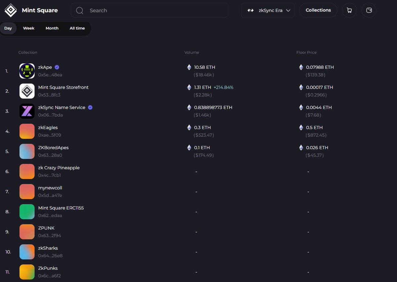
Task: Click the +214.84% change value
Action: (224, 87)
